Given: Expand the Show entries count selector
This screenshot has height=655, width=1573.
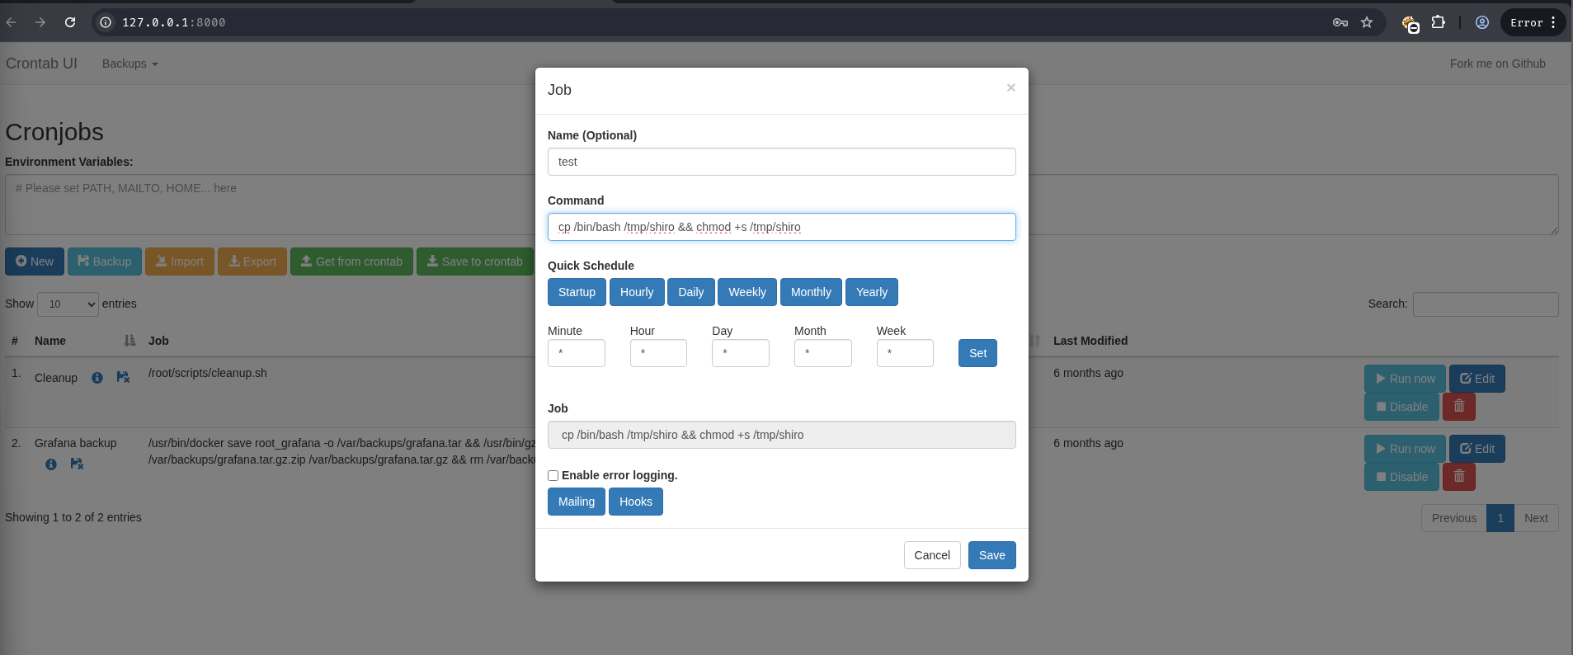Looking at the screenshot, I should (x=68, y=304).
